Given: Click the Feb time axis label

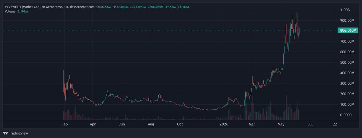Looking at the screenshot, I should click(x=64, y=124).
